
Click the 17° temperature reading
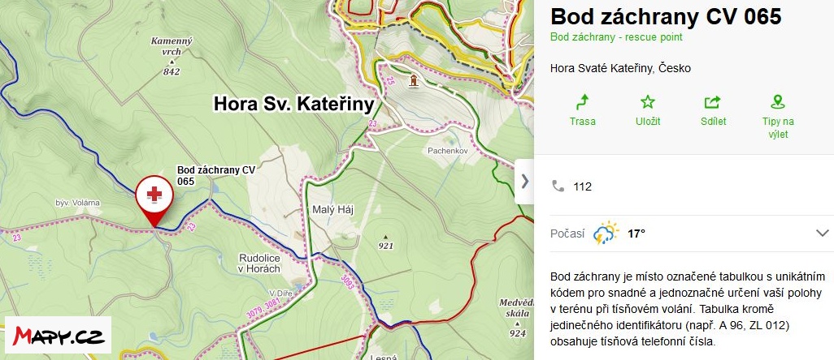[636, 234]
